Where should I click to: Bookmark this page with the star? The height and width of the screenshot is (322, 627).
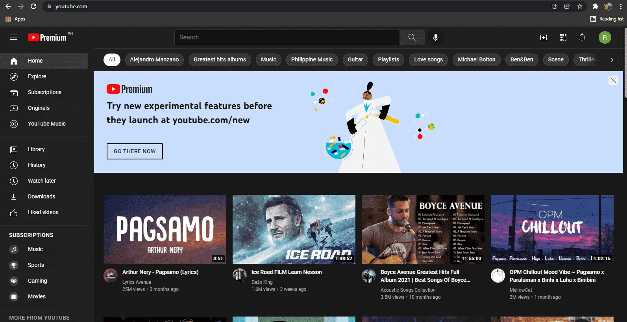[580, 6]
